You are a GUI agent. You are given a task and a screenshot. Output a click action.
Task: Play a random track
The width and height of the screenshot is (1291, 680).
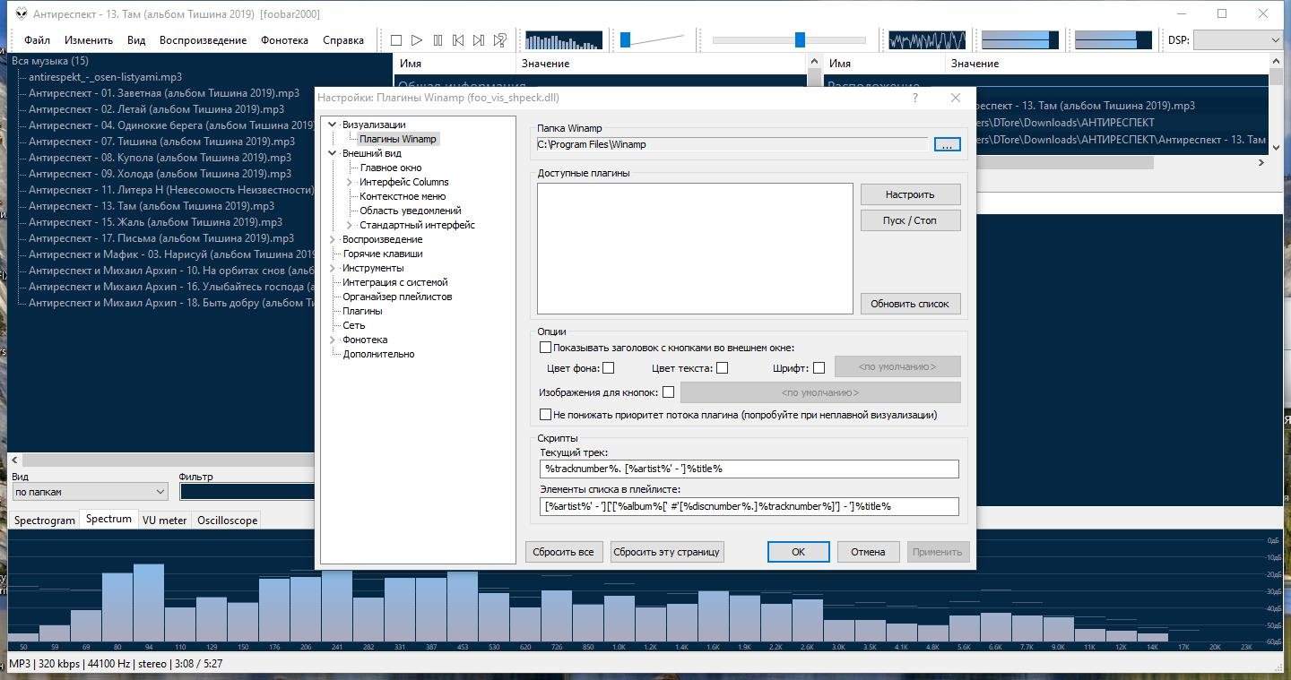click(x=500, y=40)
